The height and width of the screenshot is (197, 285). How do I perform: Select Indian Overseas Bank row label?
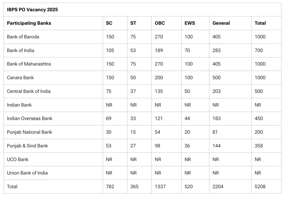click(30, 118)
